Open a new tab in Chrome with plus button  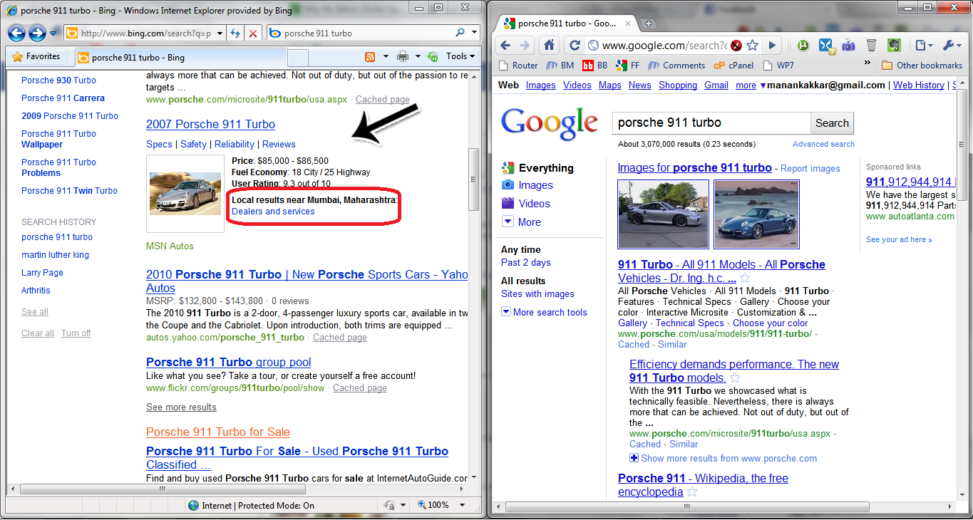649,24
